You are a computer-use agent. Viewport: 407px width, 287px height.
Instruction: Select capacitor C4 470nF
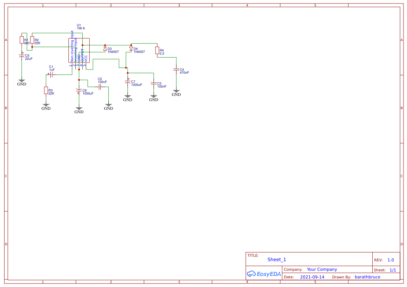176,70
